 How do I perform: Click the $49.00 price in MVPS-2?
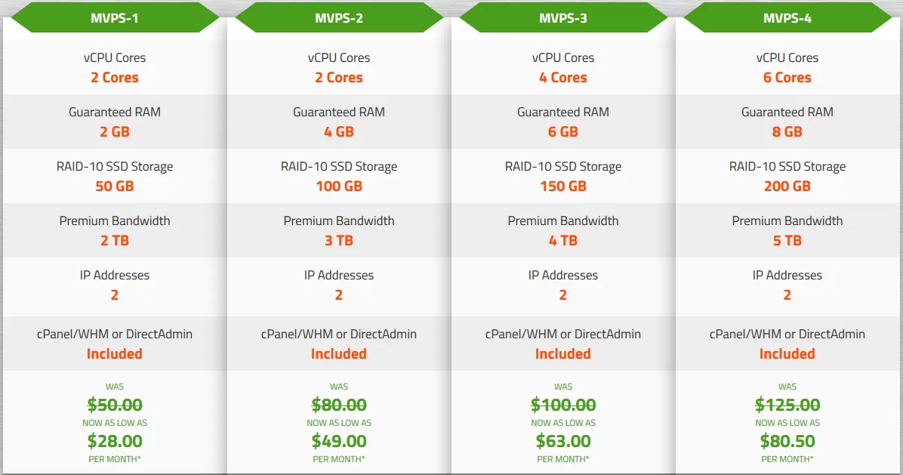pyautogui.click(x=338, y=441)
